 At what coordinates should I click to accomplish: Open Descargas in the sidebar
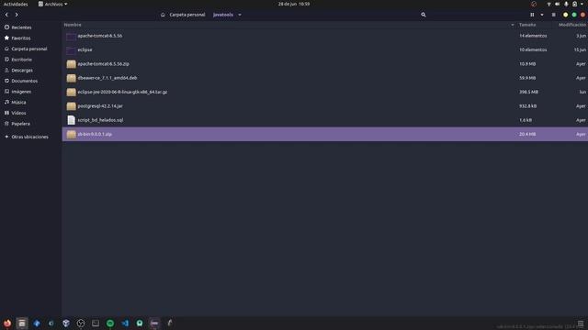pyautogui.click(x=22, y=70)
